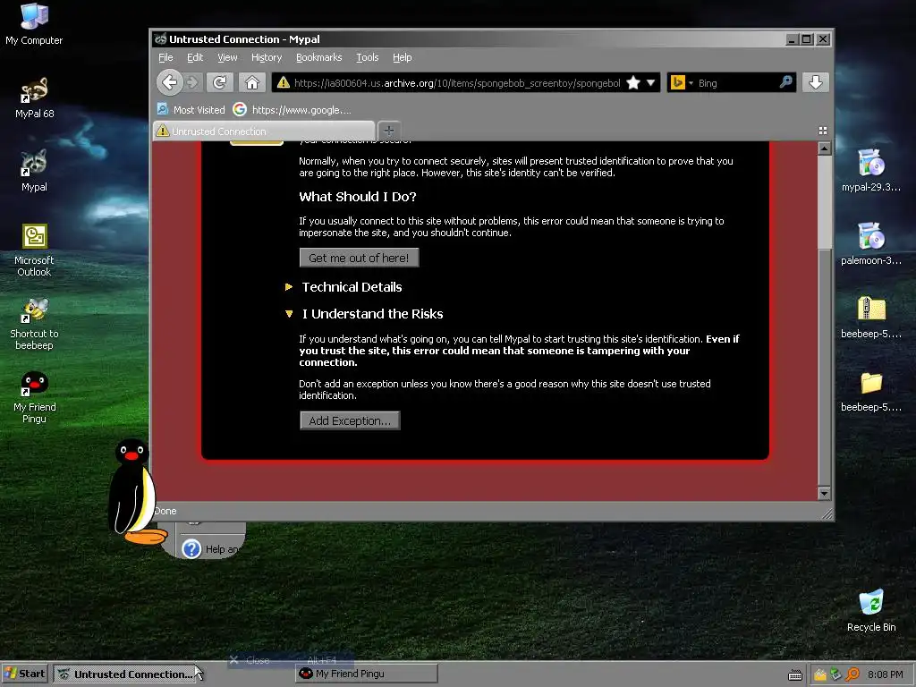Open the Help menu
The image size is (916, 687).
coord(402,57)
